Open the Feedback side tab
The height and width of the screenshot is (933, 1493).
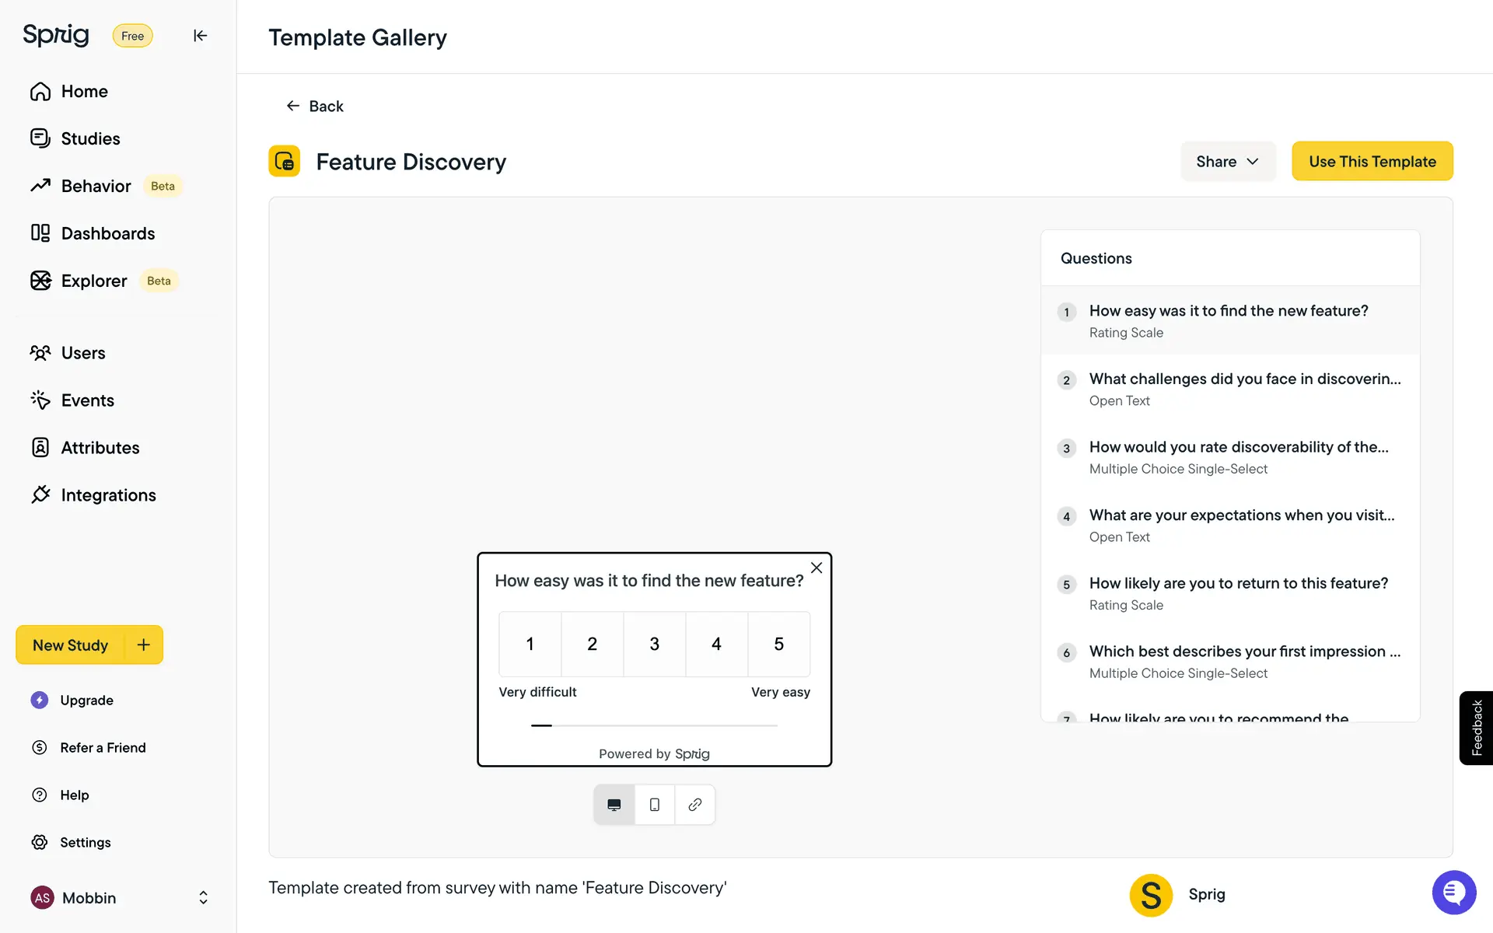pos(1476,728)
